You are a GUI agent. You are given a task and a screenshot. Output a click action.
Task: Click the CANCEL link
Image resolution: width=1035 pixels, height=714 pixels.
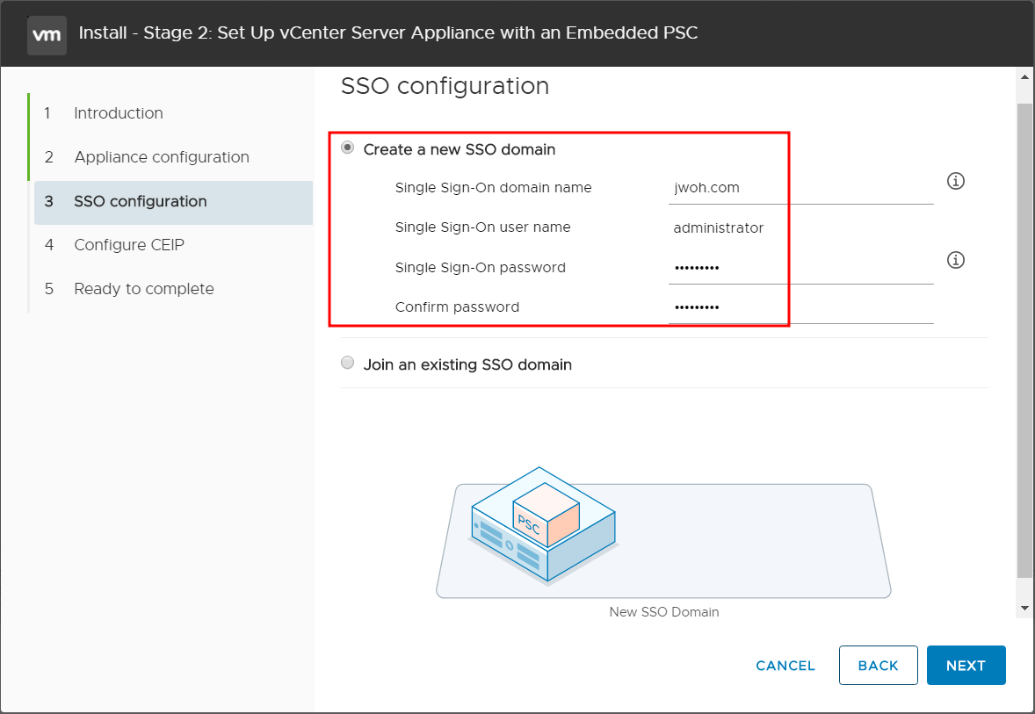[x=785, y=666]
